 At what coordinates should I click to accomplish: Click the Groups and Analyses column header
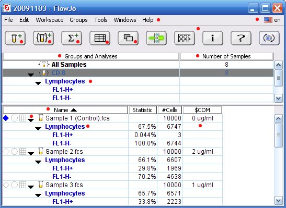click(91, 56)
